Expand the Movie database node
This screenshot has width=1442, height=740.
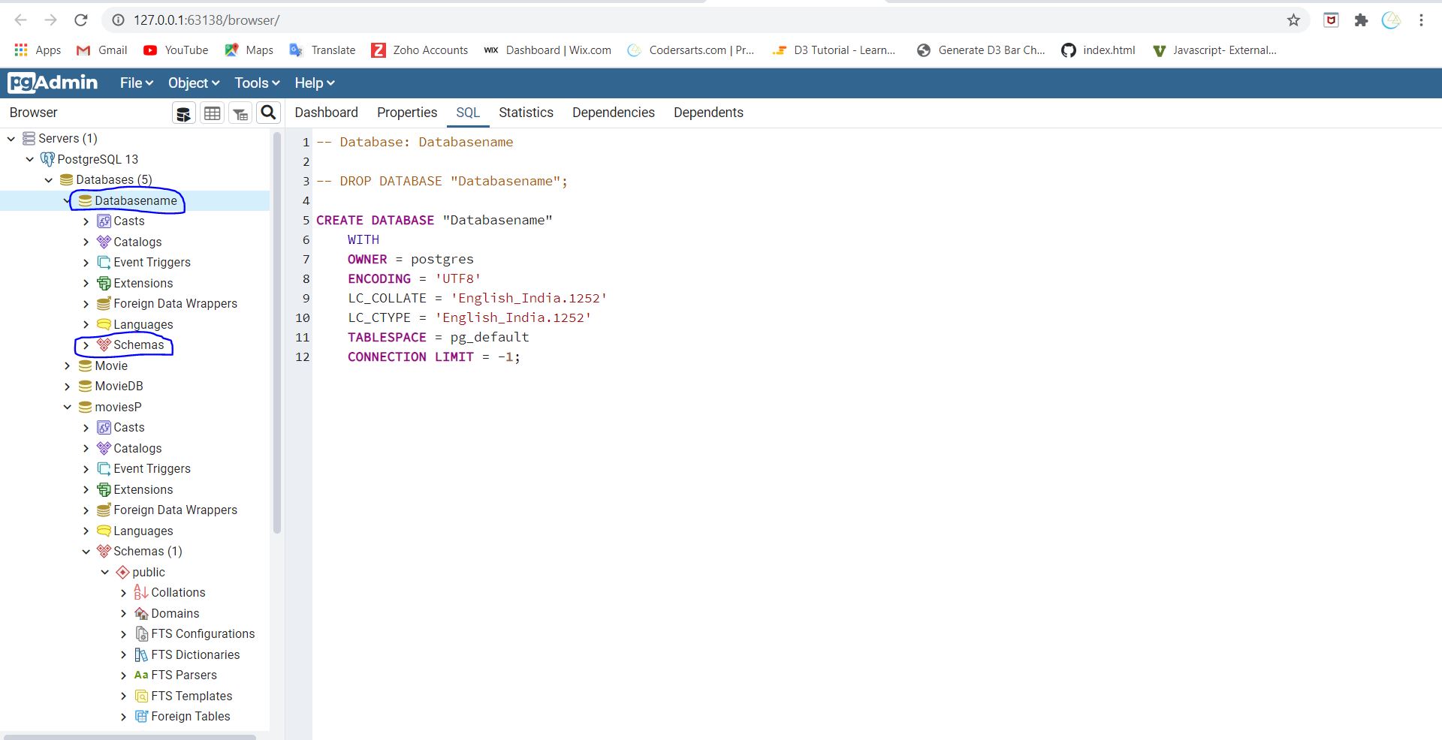pos(68,365)
